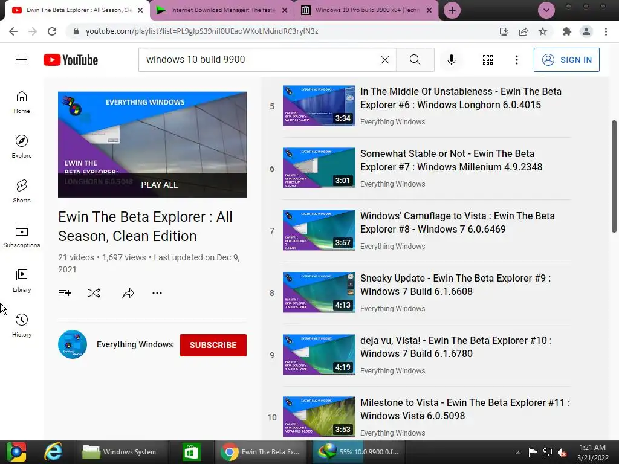This screenshot has height=464, width=619.
Task: Share this page from the address bar
Action: pos(523,31)
